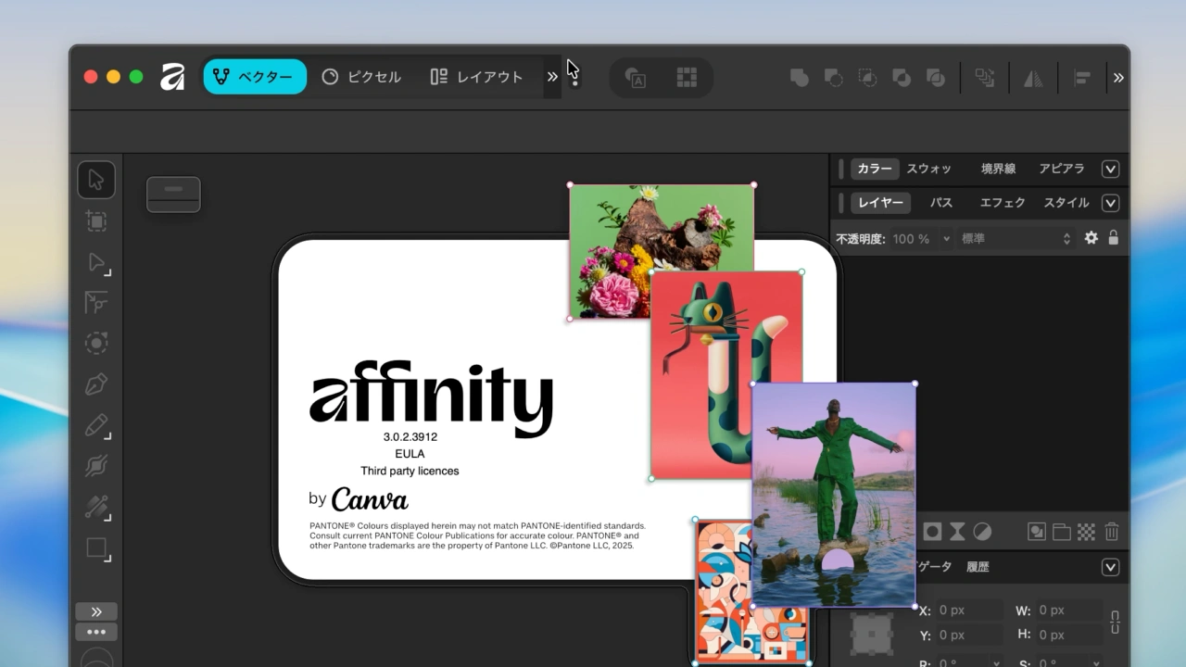Click the horizontal flip icon in the toolbar
The image size is (1186, 667).
[1033, 78]
